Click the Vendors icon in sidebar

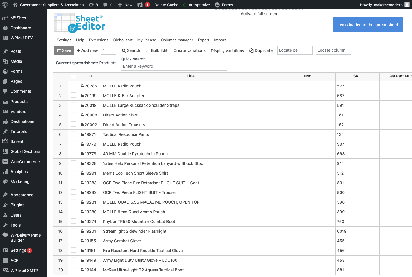point(5,112)
